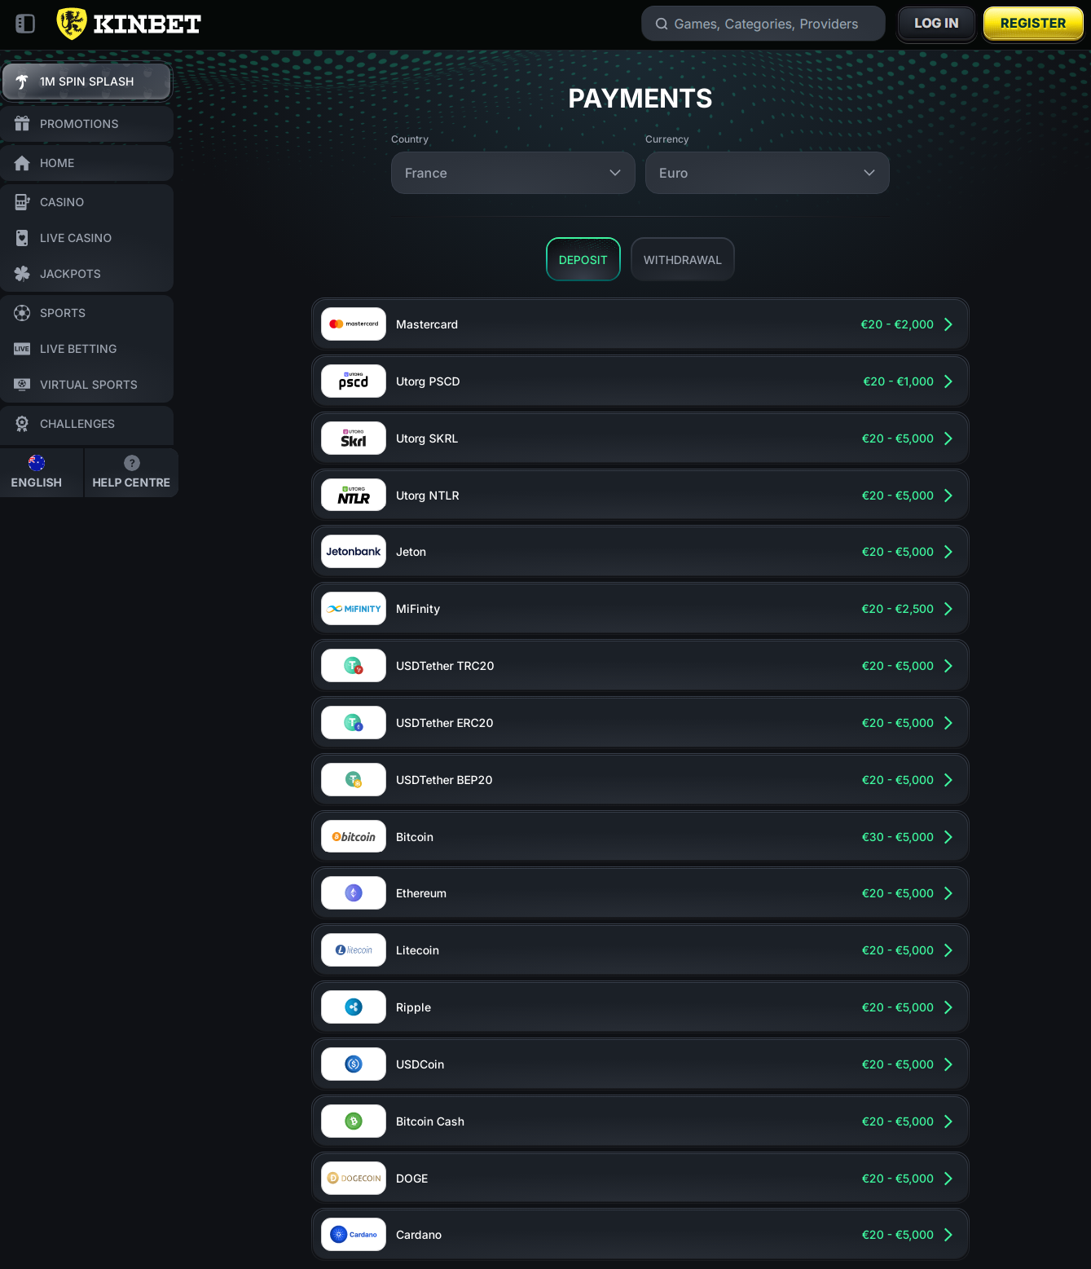Switch to the Withdrawal tab
This screenshot has height=1269, width=1091.
click(683, 259)
